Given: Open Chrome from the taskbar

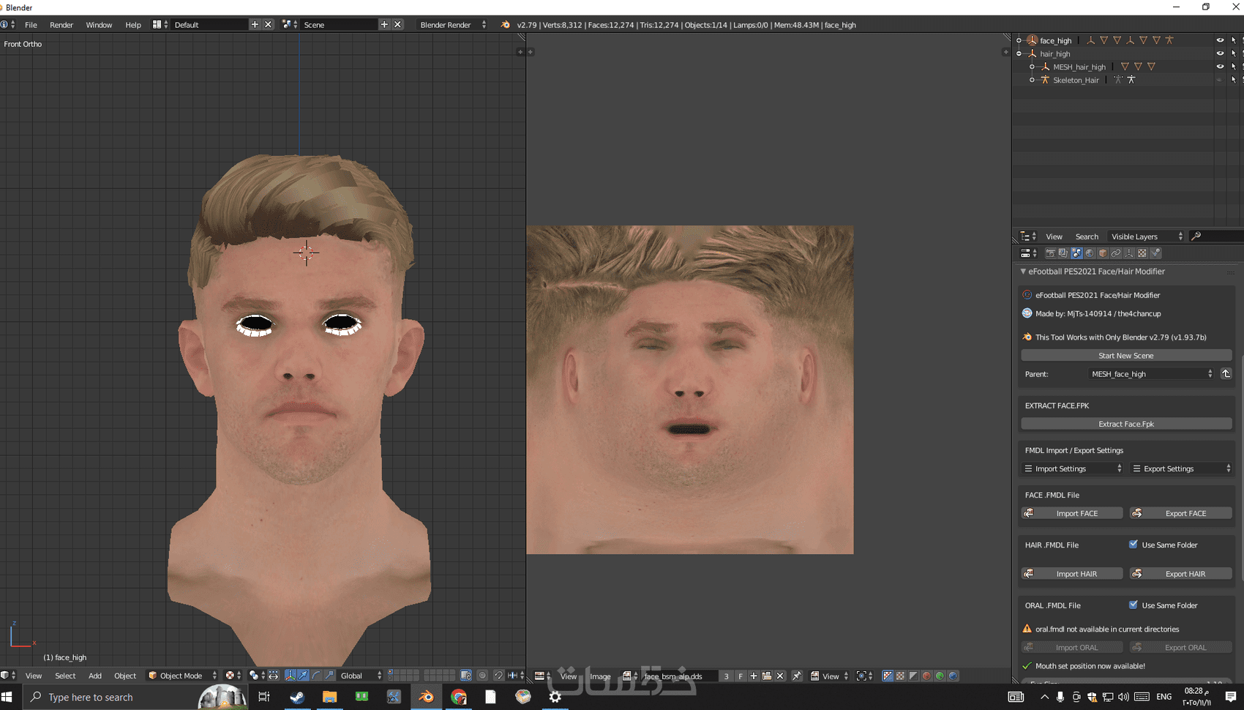Looking at the screenshot, I should tap(459, 697).
